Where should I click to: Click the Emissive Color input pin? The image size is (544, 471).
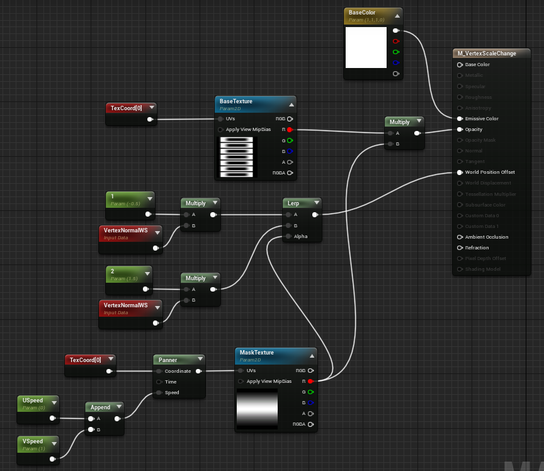point(460,118)
